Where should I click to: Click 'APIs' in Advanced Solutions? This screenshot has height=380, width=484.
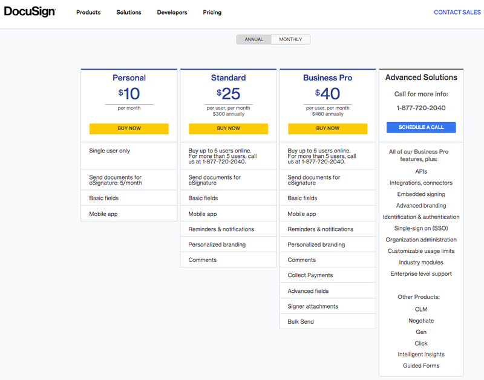(x=421, y=172)
